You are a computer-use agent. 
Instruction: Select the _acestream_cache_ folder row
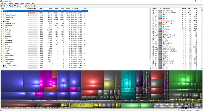(x=44, y=24)
